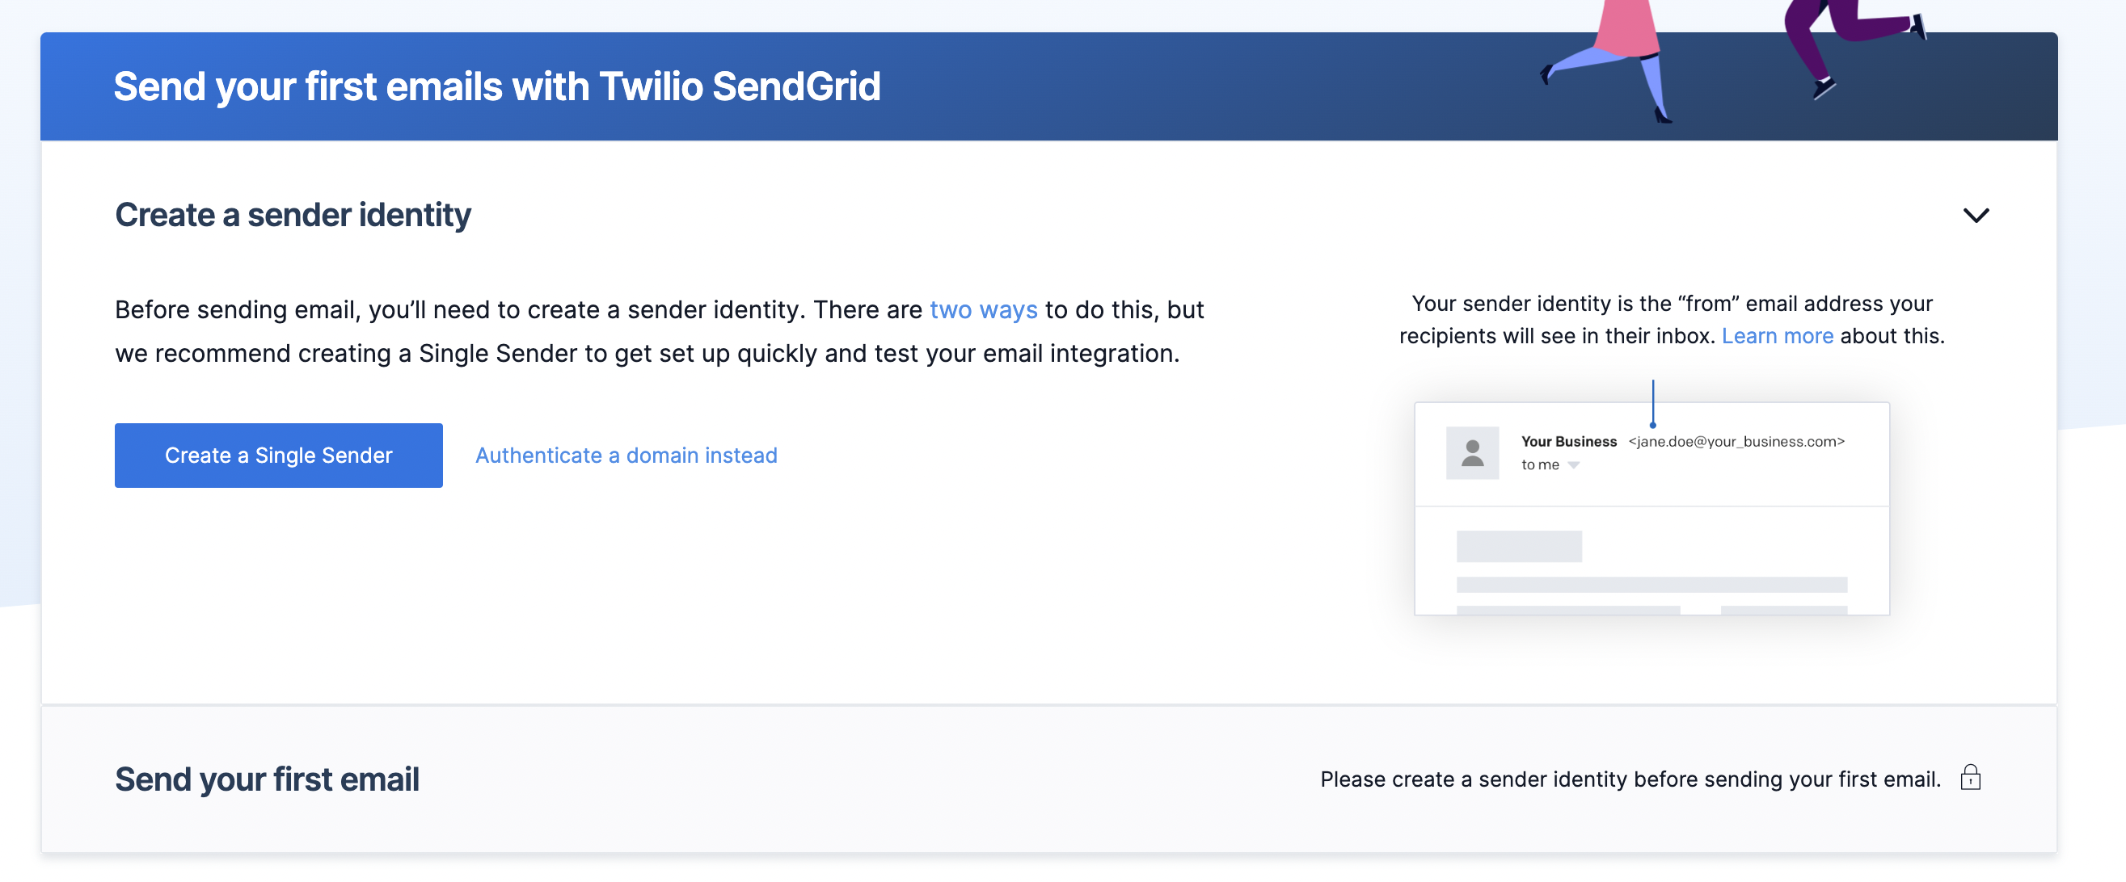Screen dimensions: 2126x882
Task: Click "Create a sender identity" heading
Action: coord(293,214)
